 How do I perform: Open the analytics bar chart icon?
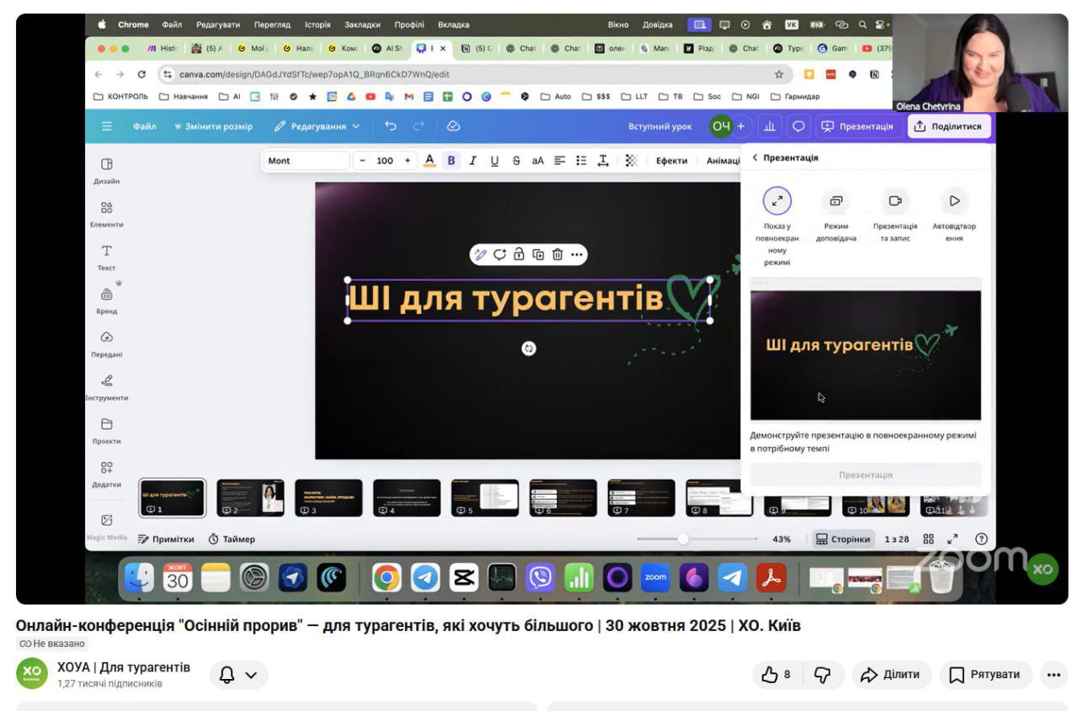point(769,126)
